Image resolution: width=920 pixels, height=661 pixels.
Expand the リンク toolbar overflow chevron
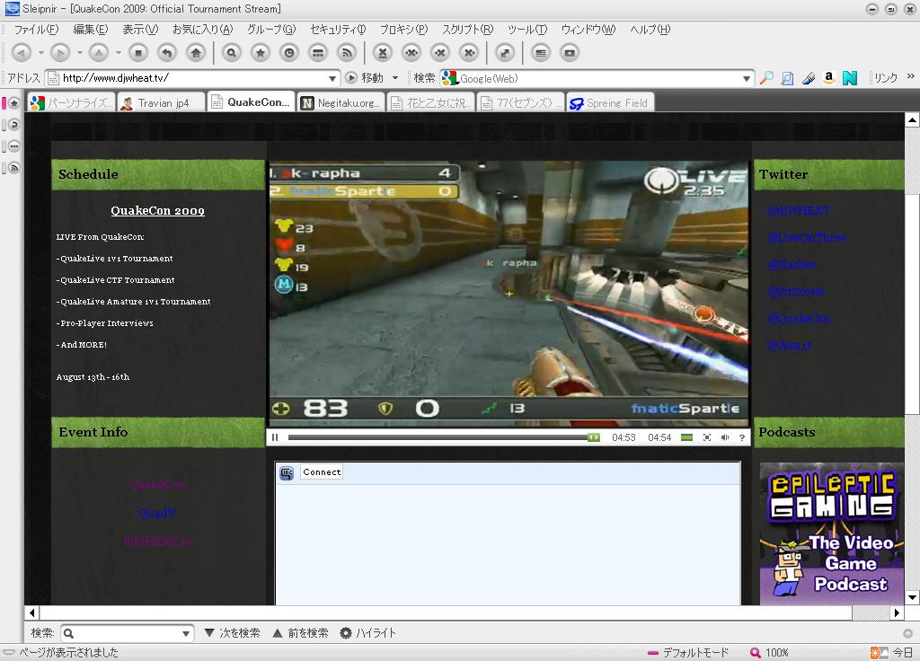click(x=911, y=76)
